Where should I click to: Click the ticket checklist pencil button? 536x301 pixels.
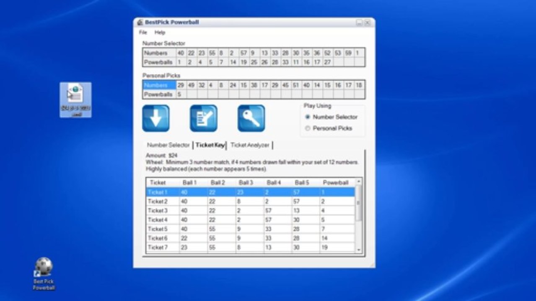204,118
